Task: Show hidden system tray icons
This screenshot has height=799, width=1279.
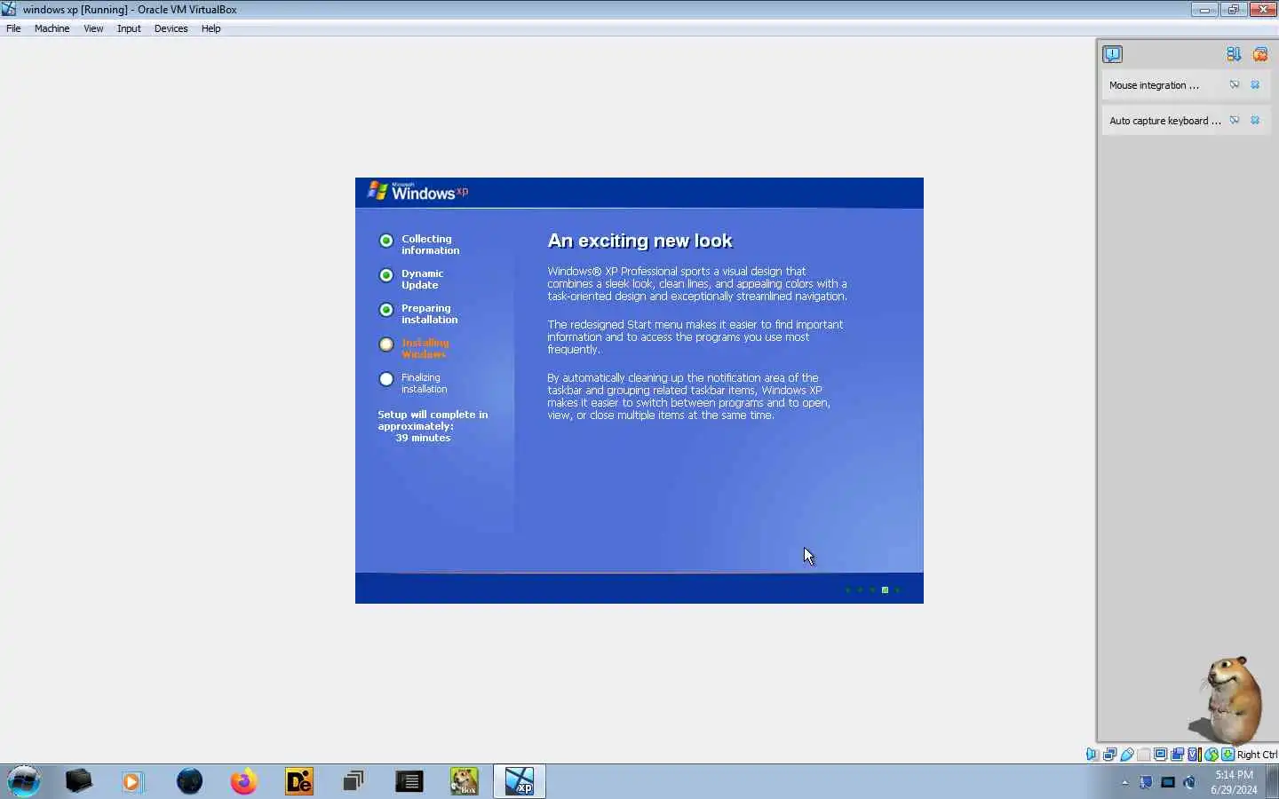Action: [1124, 782]
